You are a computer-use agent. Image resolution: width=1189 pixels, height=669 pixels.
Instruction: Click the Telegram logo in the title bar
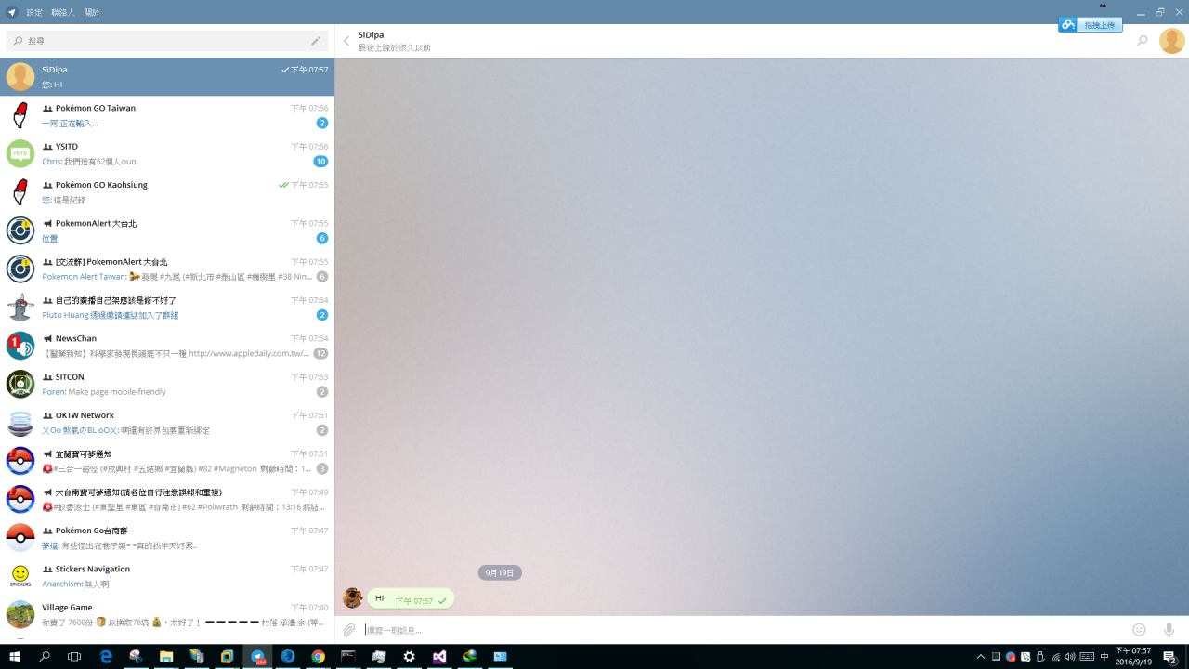tap(12, 12)
